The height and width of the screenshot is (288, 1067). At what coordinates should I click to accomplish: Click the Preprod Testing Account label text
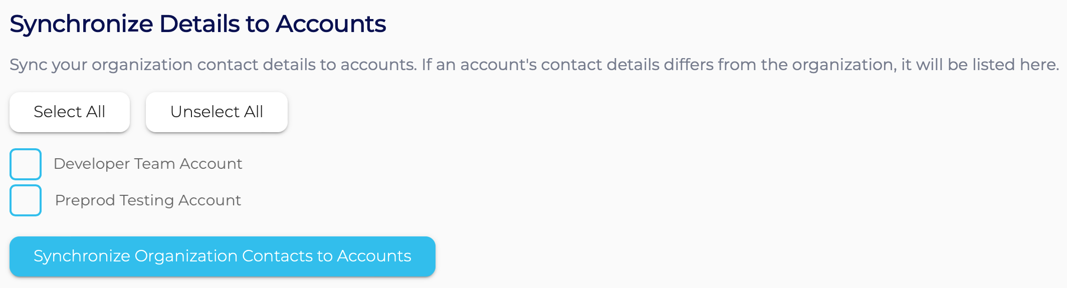click(148, 200)
